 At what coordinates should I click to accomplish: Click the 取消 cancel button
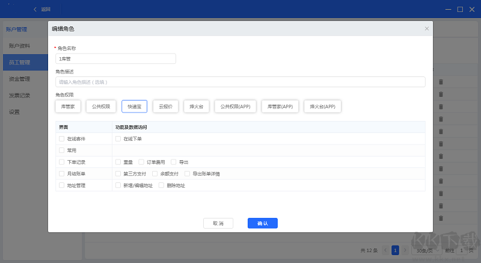[218, 223]
